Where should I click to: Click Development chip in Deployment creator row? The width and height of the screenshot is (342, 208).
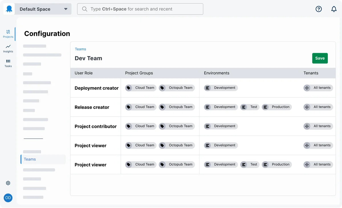[221, 88]
